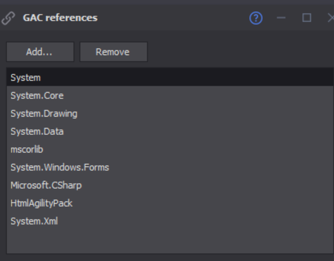Click the chain link icon beside GAC references
334x261 pixels.
click(x=8, y=18)
